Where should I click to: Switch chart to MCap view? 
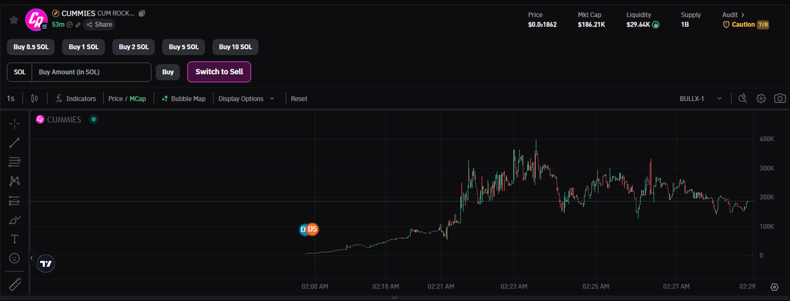pos(138,99)
